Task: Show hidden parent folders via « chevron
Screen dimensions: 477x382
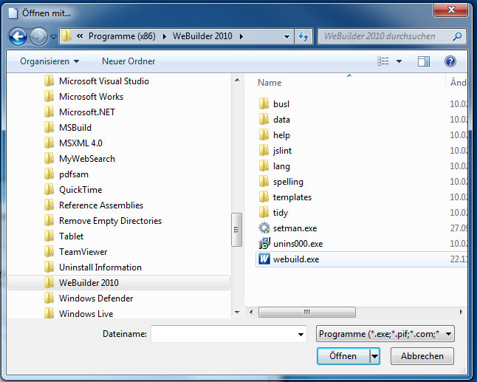Action: (80, 36)
